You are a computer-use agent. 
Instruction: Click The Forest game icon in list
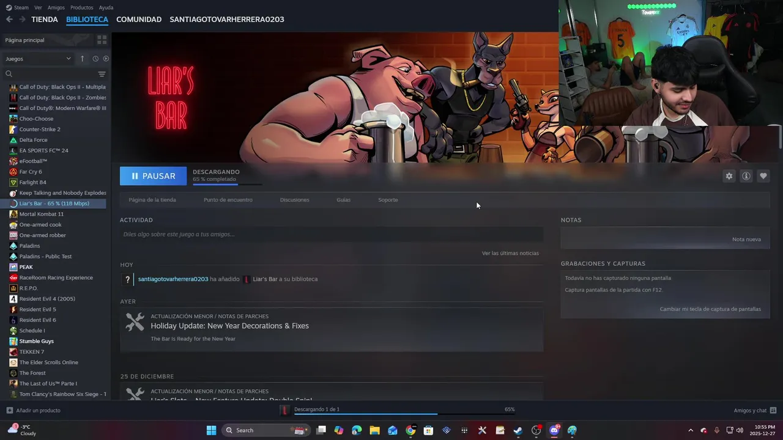coord(13,373)
